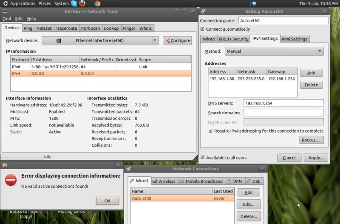Click the Dropbox tray icon
340x224 pixels.
pyautogui.click(x=254, y=3)
